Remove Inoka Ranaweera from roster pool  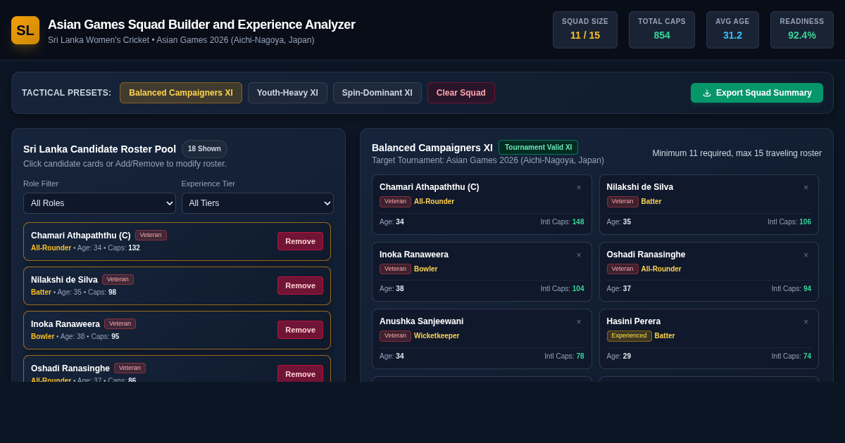[x=300, y=330]
